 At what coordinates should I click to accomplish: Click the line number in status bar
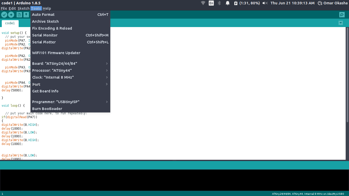pyautogui.click(x=2, y=194)
